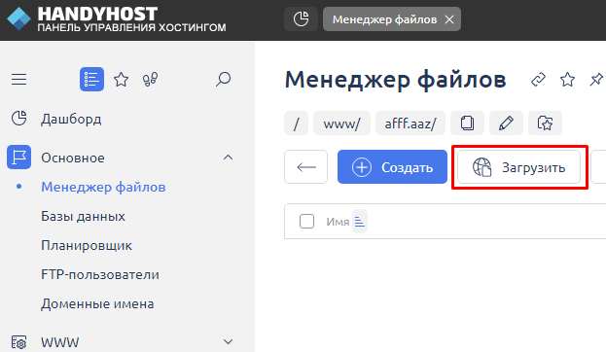The height and width of the screenshot is (352, 606).
Task: Collapse the Основное section chevron
Action: 228,158
